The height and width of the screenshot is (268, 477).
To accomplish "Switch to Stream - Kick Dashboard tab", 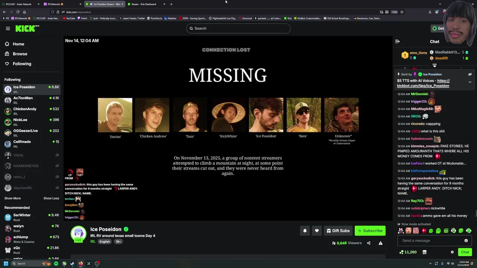I will pyautogui.click(x=146, y=4).
